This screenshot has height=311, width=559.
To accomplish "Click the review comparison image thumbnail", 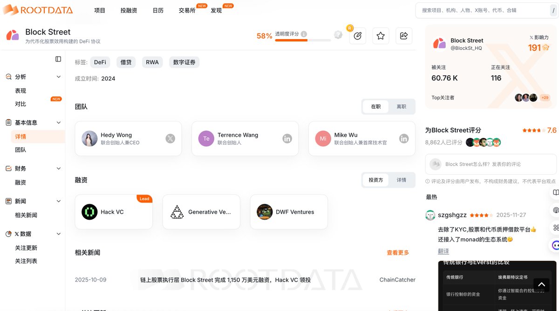I will pyautogui.click(x=497, y=285).
